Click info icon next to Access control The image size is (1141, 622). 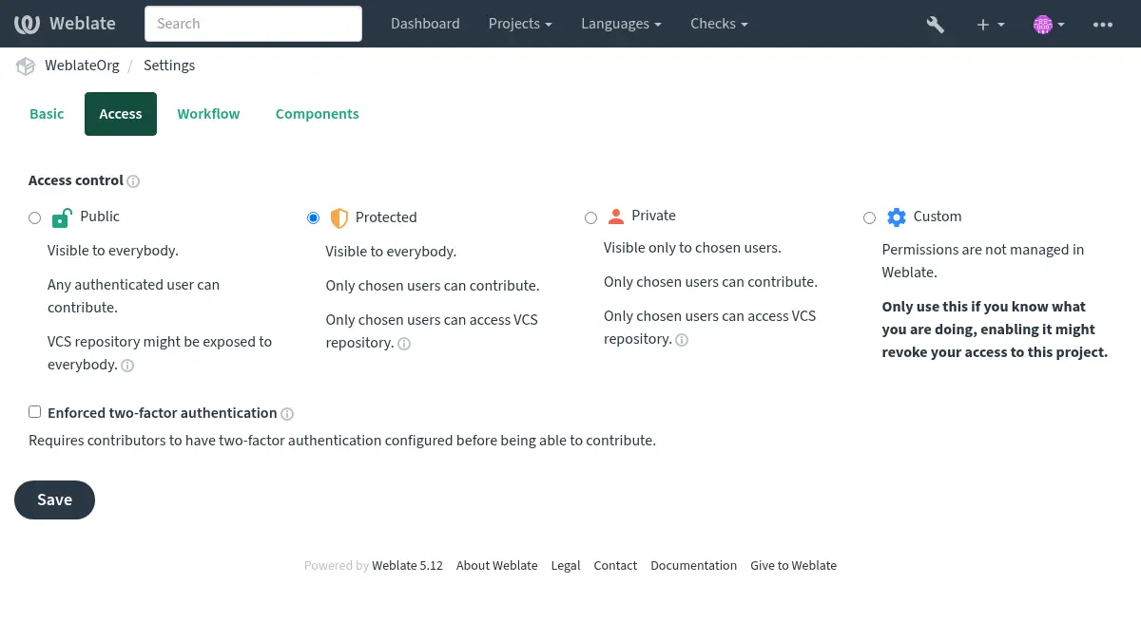(x=134, y=181)
